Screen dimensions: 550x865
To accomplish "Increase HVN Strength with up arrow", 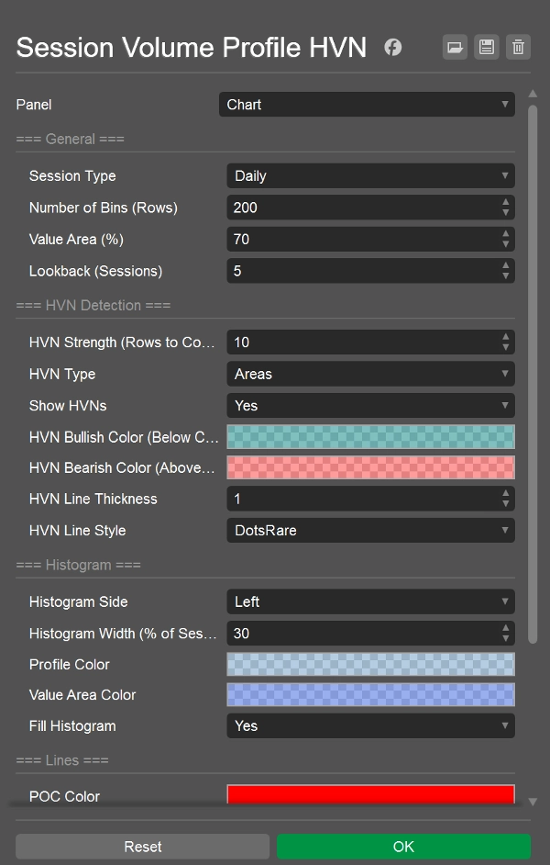I will [x=505, y=337].
